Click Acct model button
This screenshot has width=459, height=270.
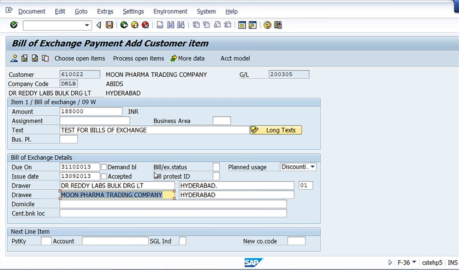[x=235, y=58]
